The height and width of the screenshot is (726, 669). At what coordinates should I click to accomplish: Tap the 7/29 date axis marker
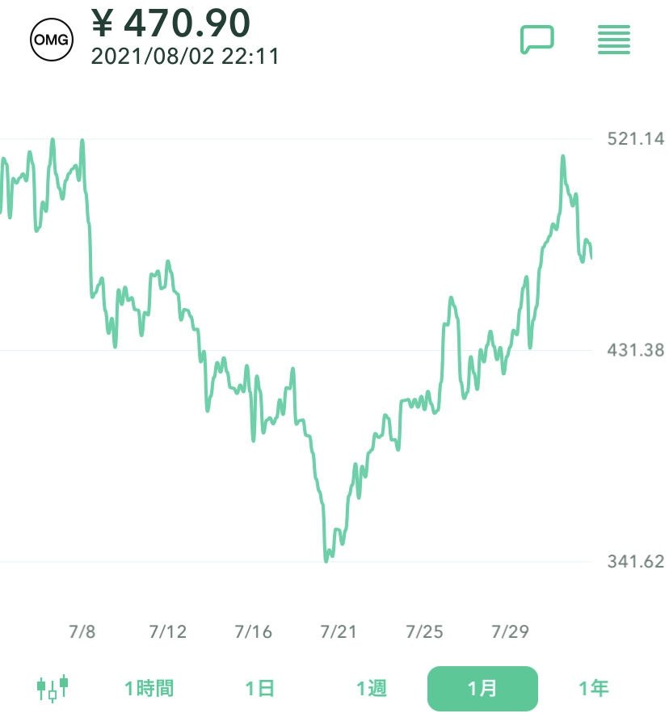511,631
